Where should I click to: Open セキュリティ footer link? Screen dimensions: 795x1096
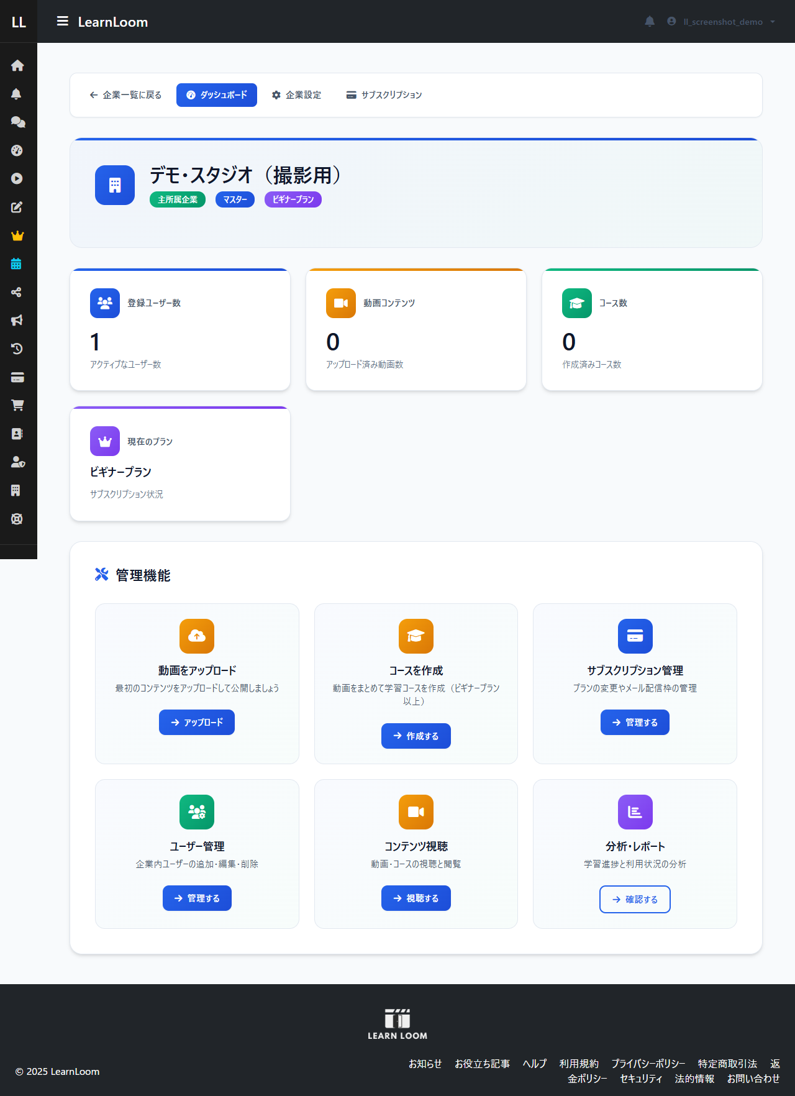(642, 1079)
